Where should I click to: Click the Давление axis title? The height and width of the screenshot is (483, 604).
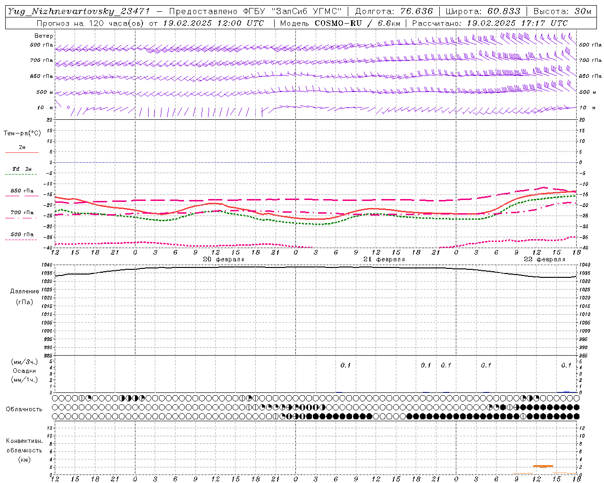25,291
